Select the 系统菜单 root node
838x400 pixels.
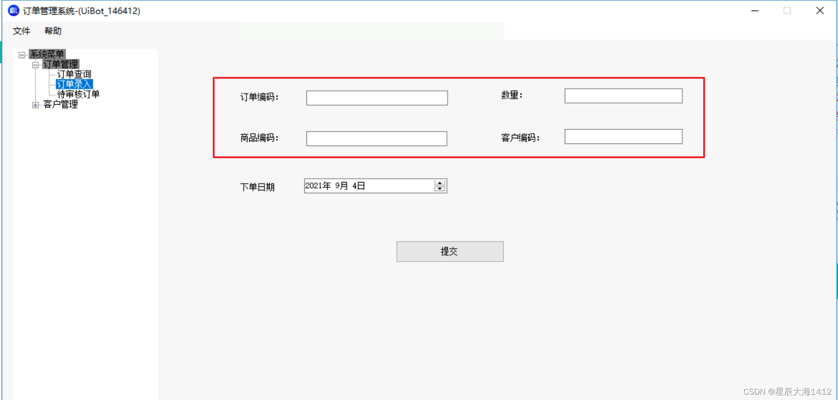pyautogui.click(x=46, y=54)
